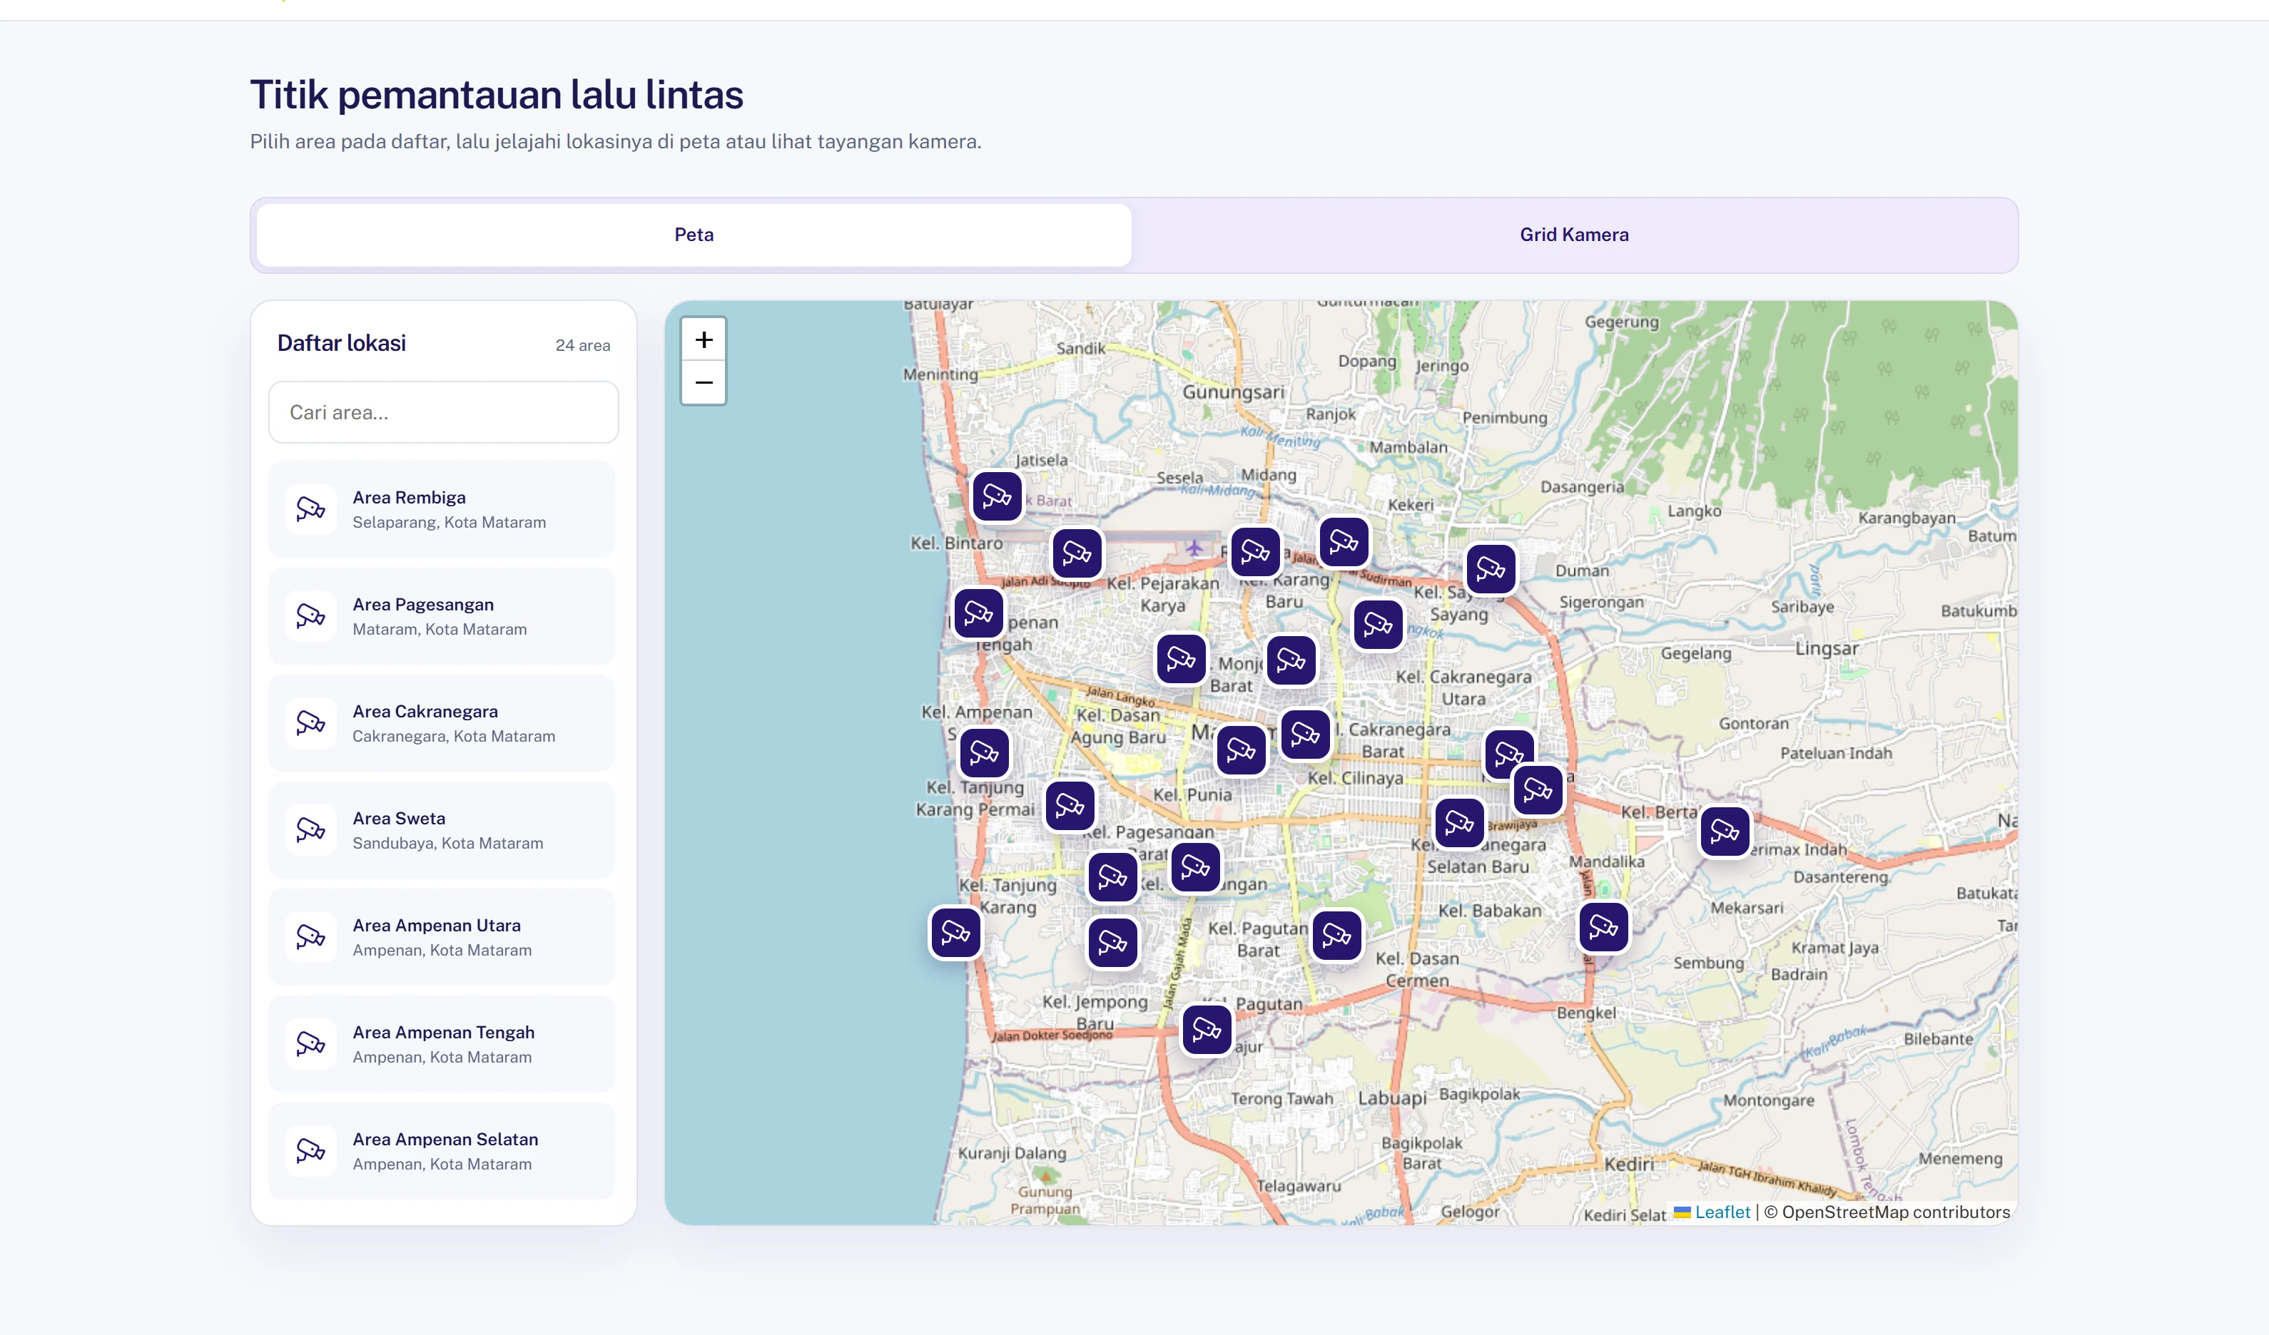This screenshot has height=1335, width=2269.
Task: Pick Area Ampenan Utara entry
Action: coord(441,937)
